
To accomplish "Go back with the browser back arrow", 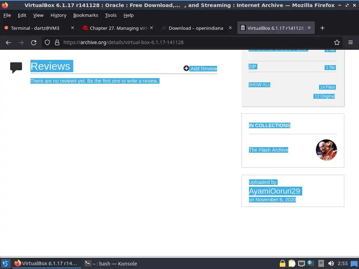I will tap(8, 42).
